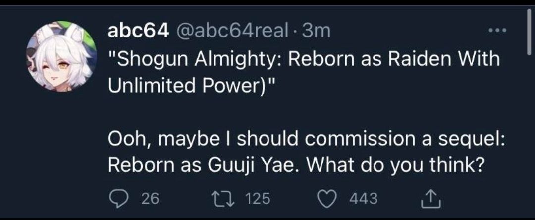Image resolution: width=535 pixels, height=220 pixels.
Task: Open the @abc64real handle link
Action: pos(230,32)
